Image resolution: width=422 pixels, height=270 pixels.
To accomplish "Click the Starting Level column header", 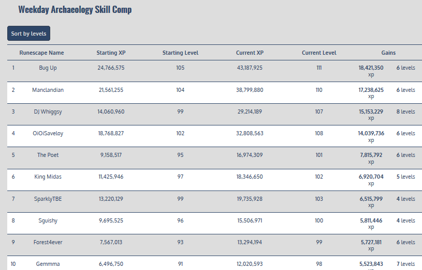I will point(180,53).
